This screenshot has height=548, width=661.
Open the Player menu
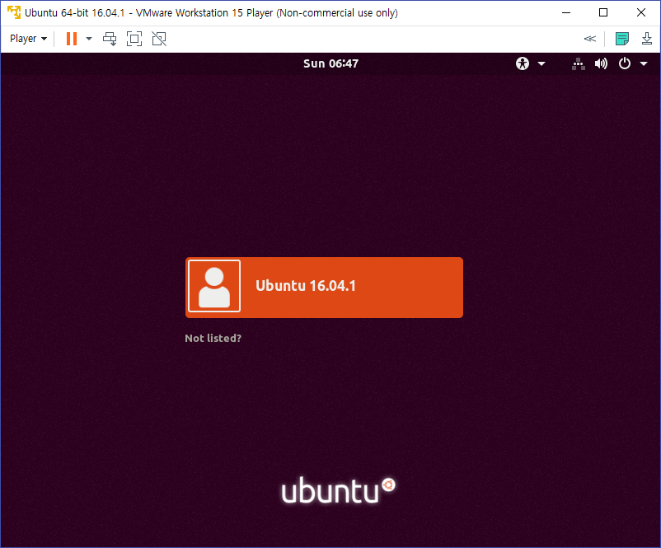point(28,39)
